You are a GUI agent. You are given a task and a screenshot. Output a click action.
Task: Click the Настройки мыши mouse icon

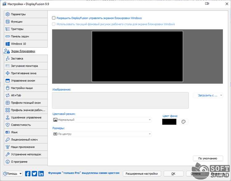[x=7, y=88]
